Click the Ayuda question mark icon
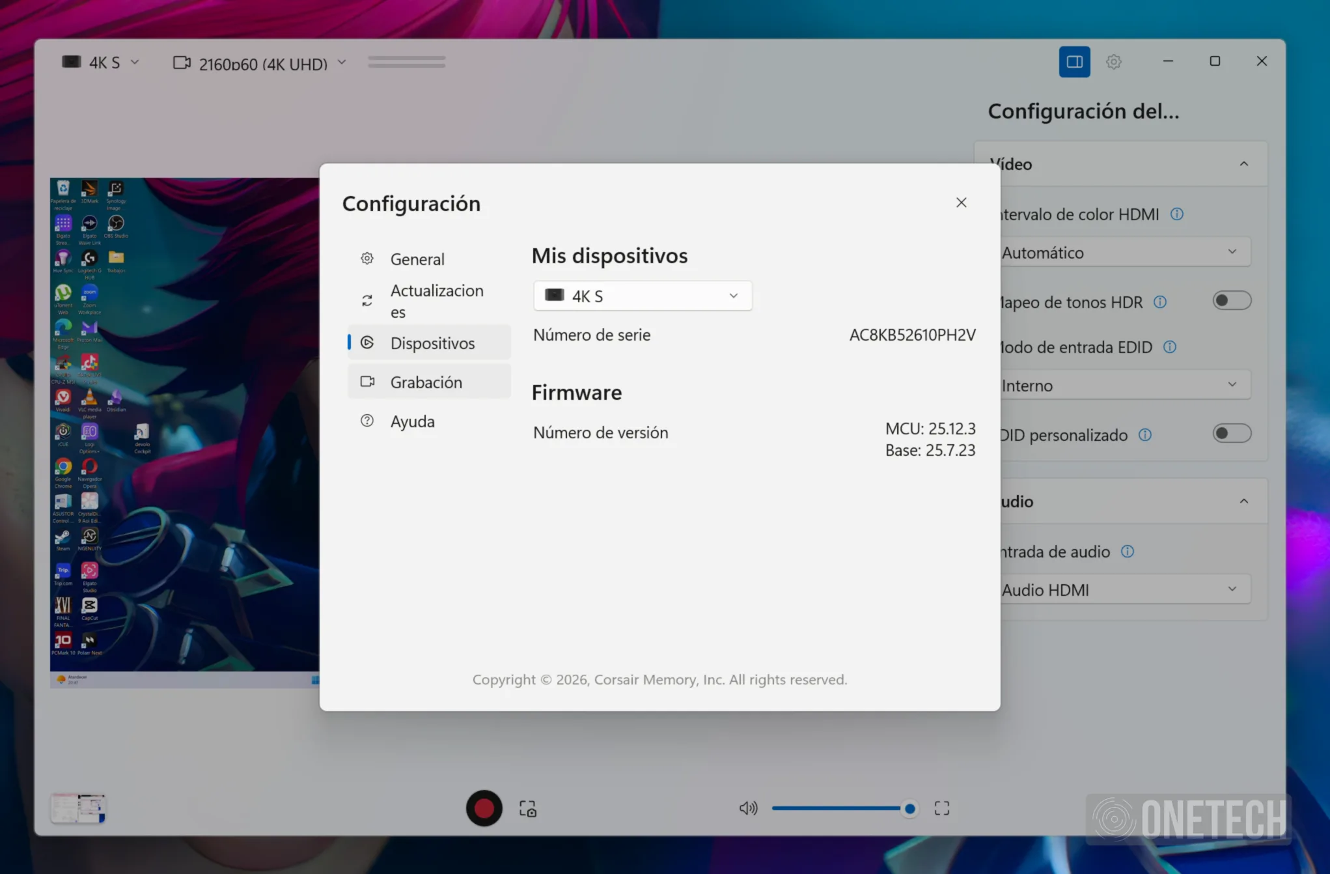The height and width of the screenshot is (874, 1330). coord(367,421)
